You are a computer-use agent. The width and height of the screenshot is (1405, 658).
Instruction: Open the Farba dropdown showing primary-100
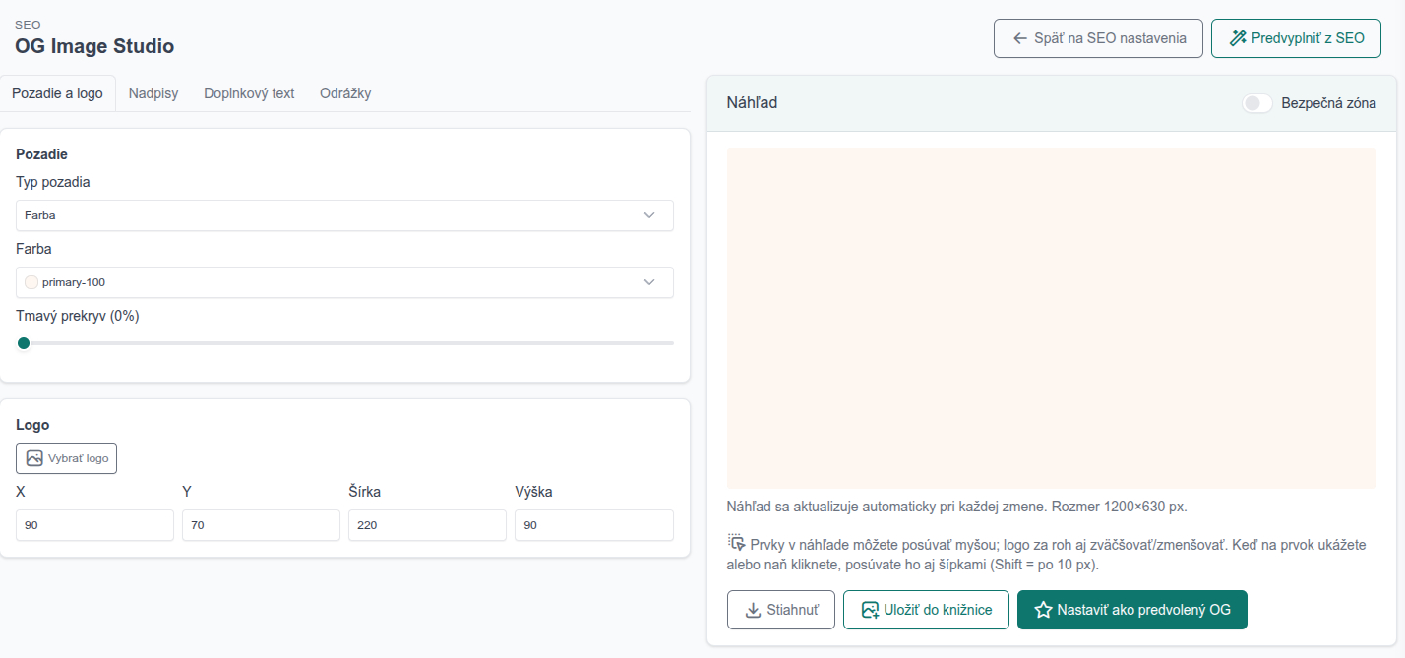(344, 282)
